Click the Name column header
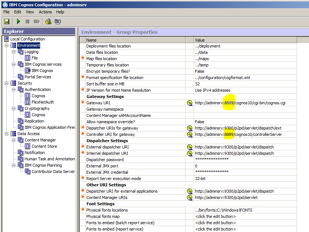The height and width of the screenshot is (232, 309). 135,40
